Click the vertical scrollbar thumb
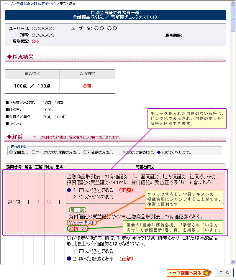Screen dimensions: 236x280 (233, 18)
